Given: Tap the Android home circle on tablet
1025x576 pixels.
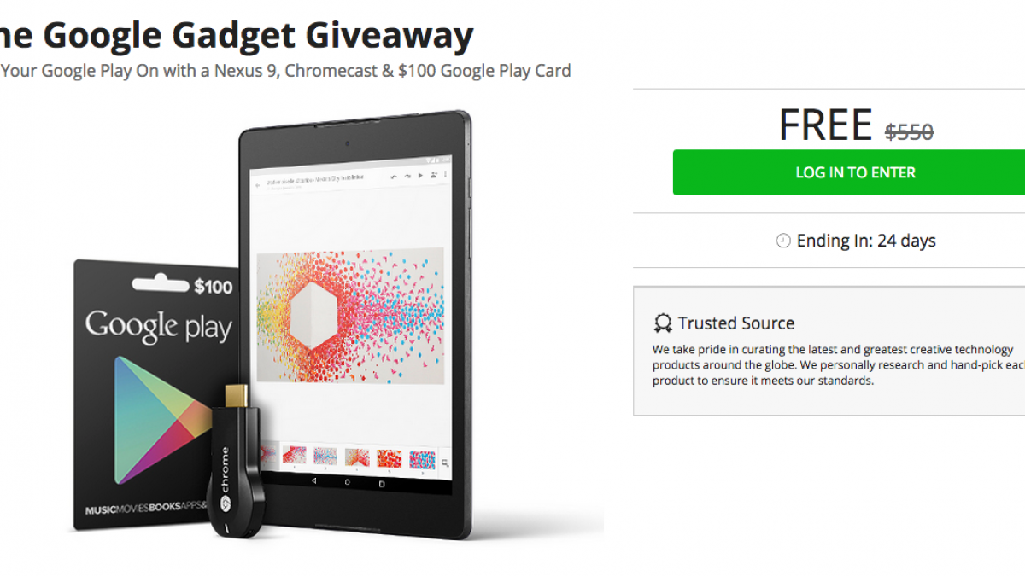Looking at the screenshot, I should point(347,482).
